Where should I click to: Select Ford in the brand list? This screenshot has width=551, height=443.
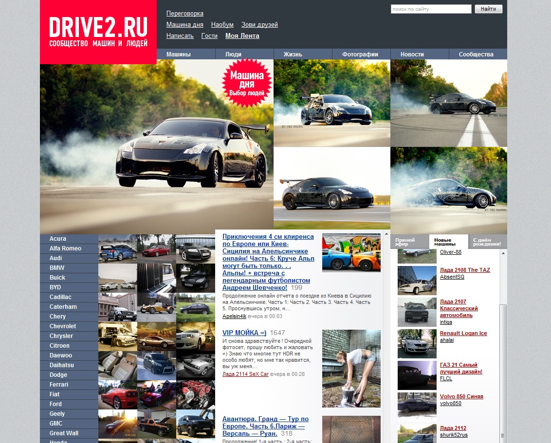(x=69, y=404)
